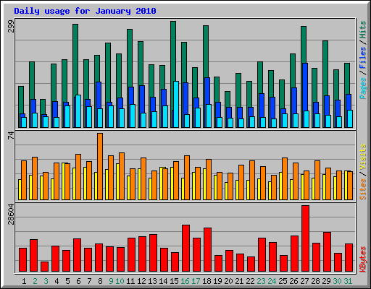Click day 28 on the x-axis
The image size is (371, 289).
315,281
